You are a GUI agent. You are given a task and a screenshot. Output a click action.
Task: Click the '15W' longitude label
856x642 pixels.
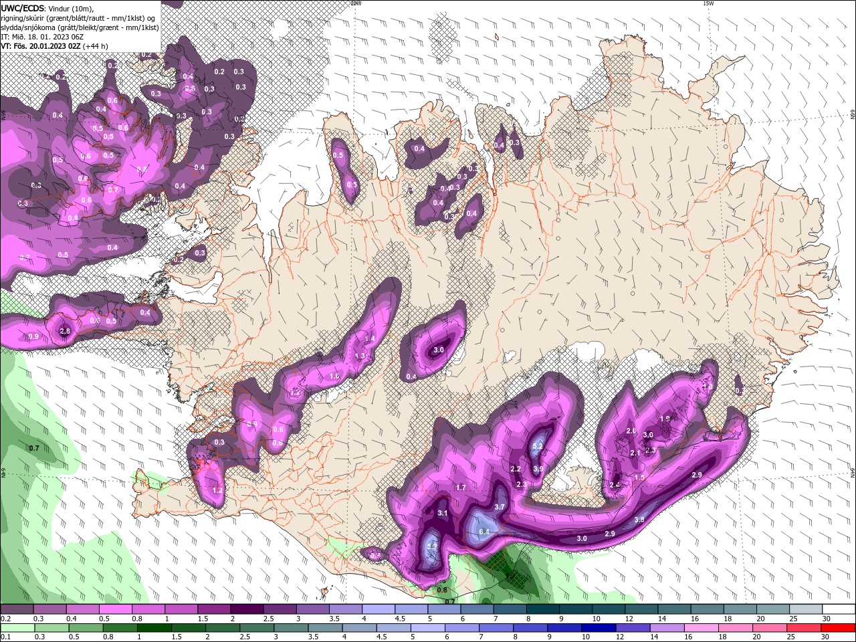(x=708, y=3)
